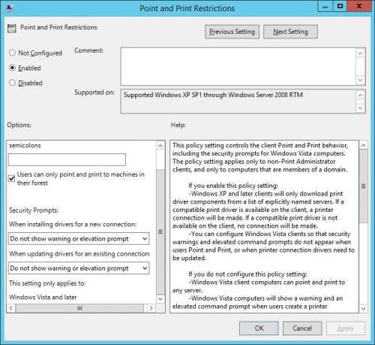The image size is (375, 345).
Task: Click the 'semicolons' text in Options
Action: click(25, 145)
